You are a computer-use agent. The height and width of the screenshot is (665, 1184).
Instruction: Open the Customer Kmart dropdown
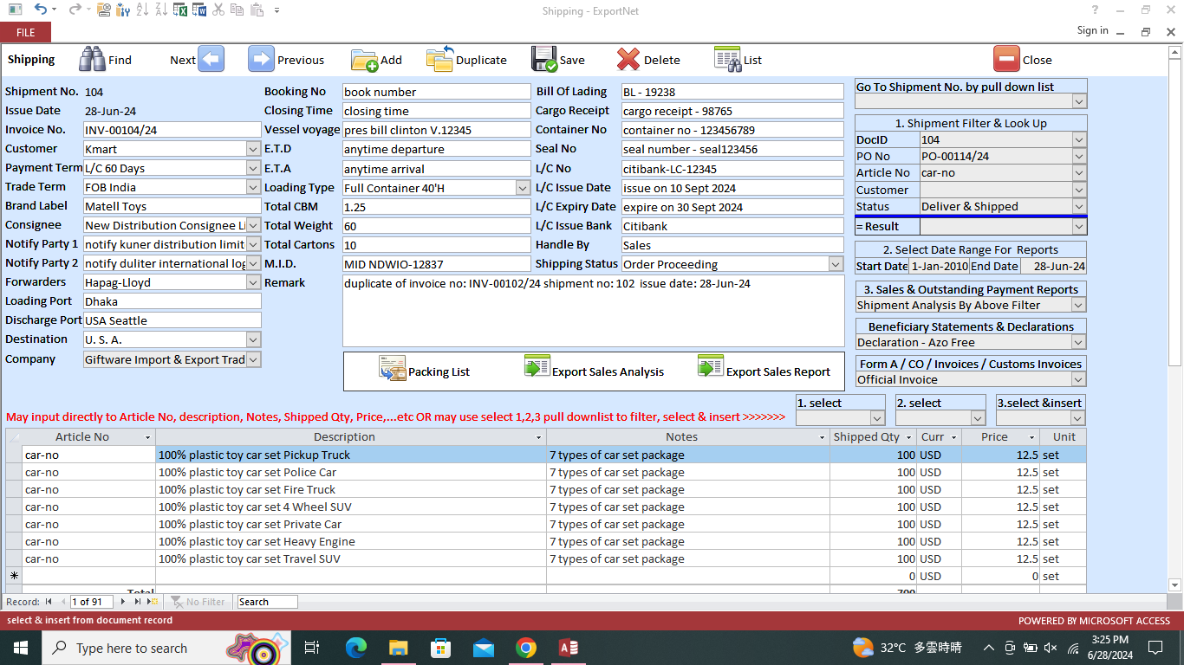[253, 149]
